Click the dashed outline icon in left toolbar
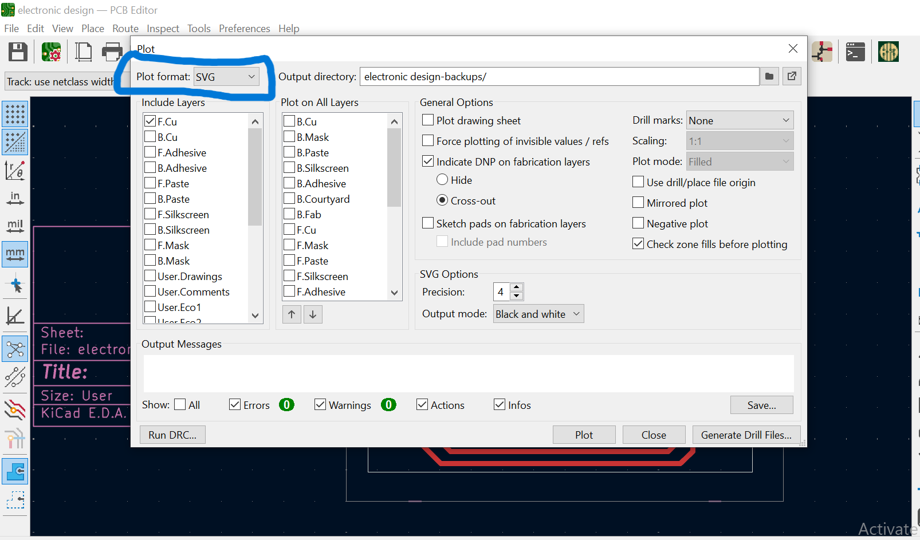The height and width of the screenshot is (540, 920). [15, 500]
